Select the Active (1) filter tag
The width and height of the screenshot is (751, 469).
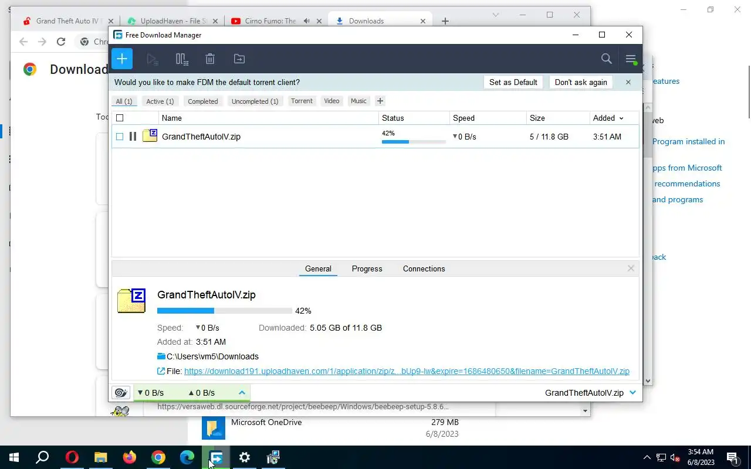coord(160,101)
